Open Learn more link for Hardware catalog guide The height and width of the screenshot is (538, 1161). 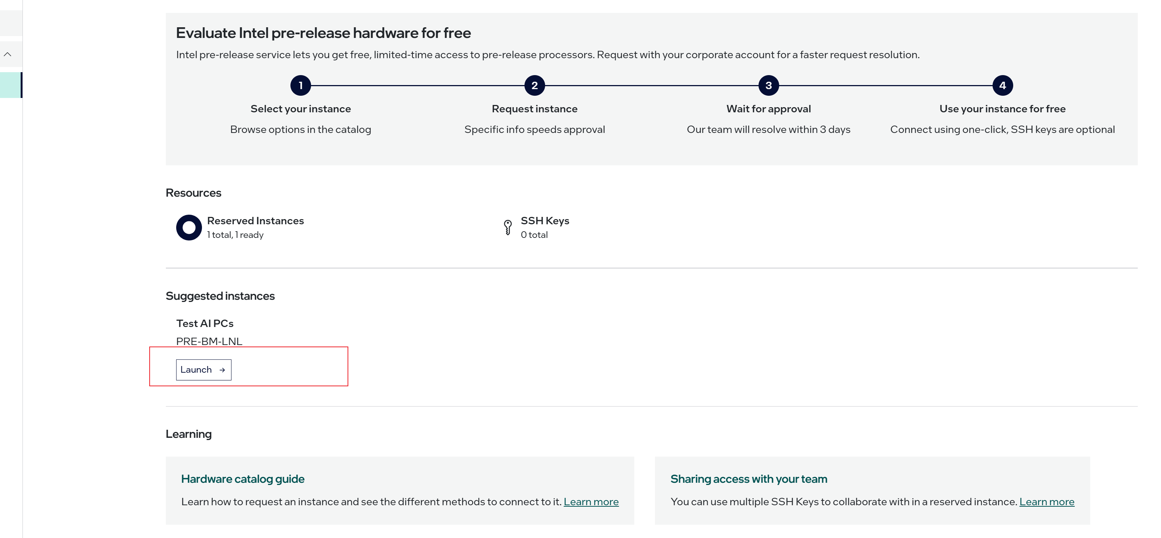[591, 502]
